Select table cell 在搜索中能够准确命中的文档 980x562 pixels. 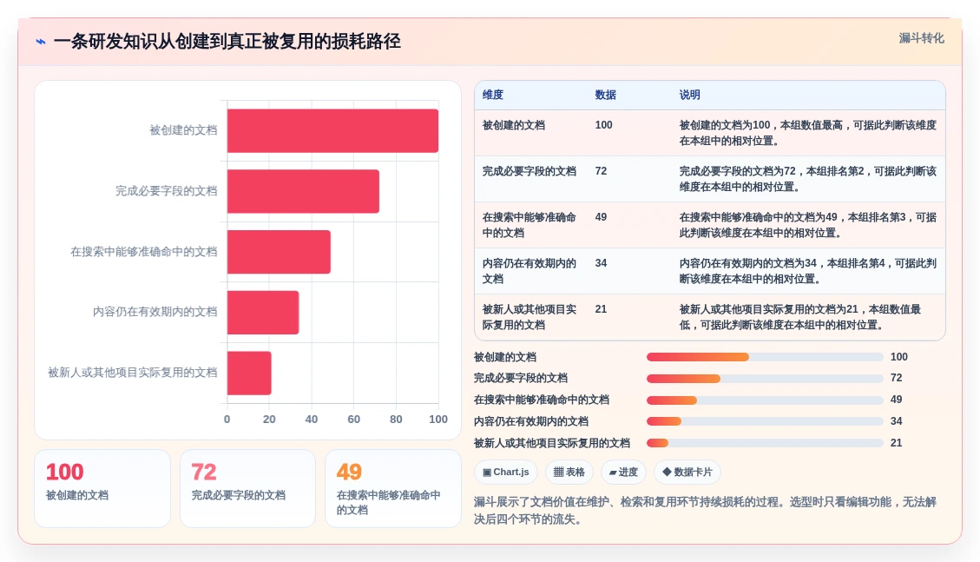pyautogui.click(x=529, y=225)
